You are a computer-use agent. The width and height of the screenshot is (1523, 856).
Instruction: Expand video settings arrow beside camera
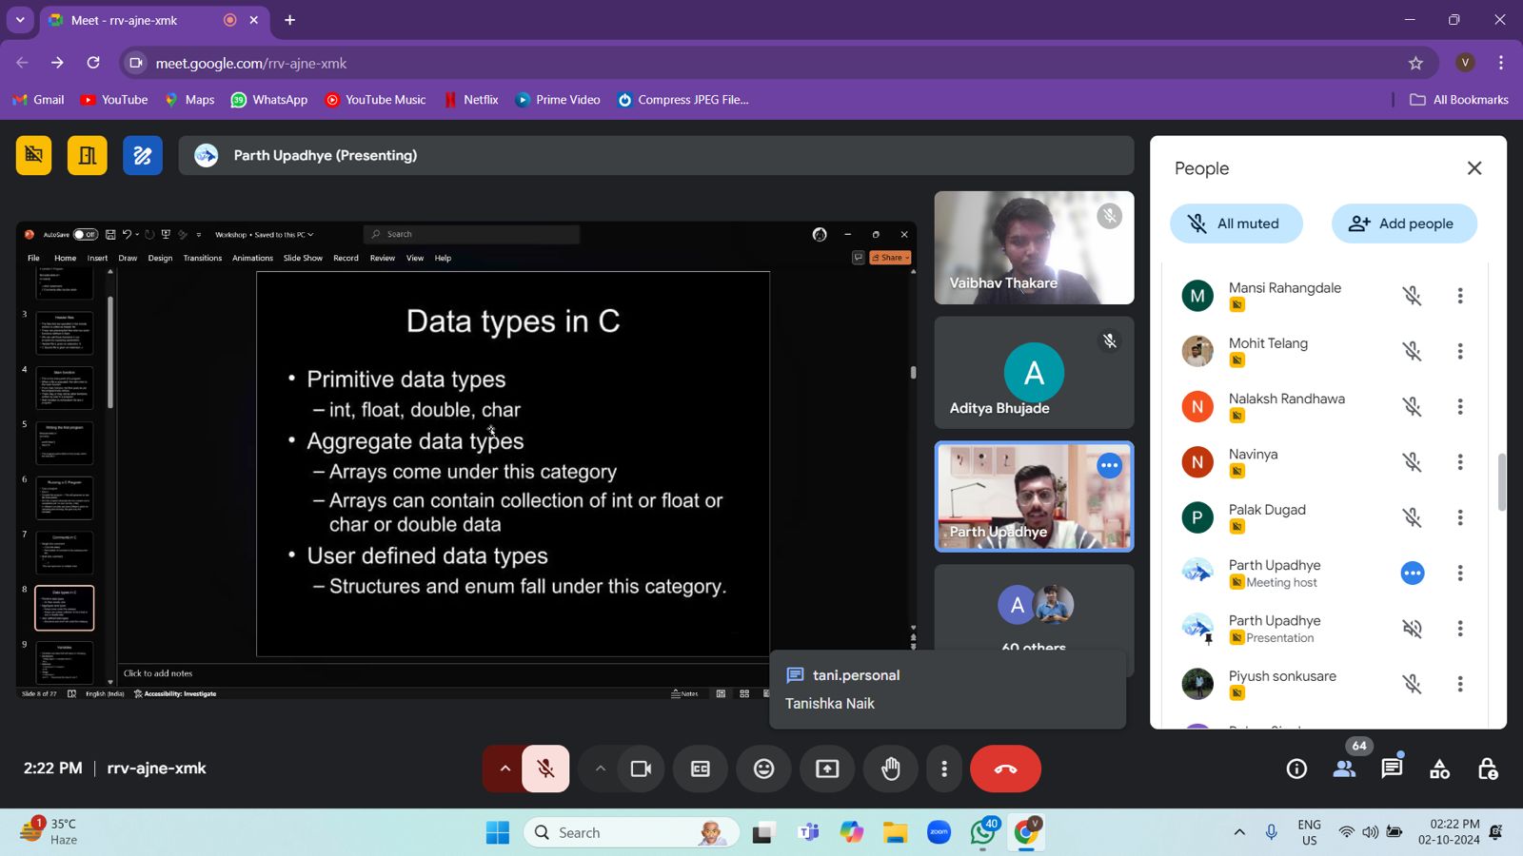pyautogui.click(x=600, y=768)
